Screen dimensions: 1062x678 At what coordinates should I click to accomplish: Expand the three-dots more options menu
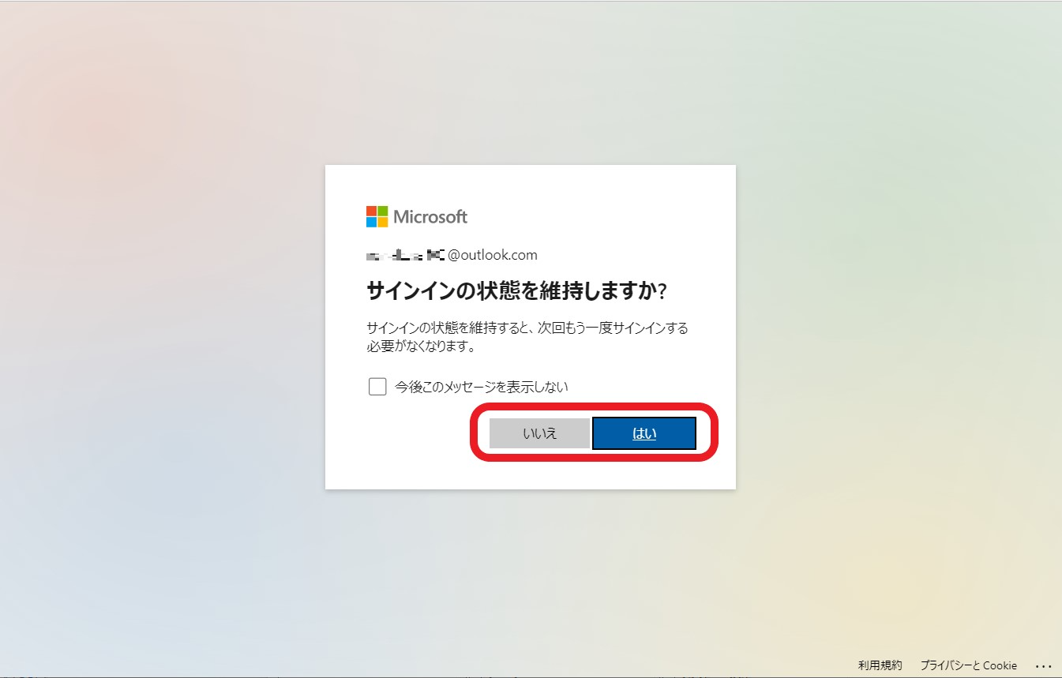(x=1044, y=665)
